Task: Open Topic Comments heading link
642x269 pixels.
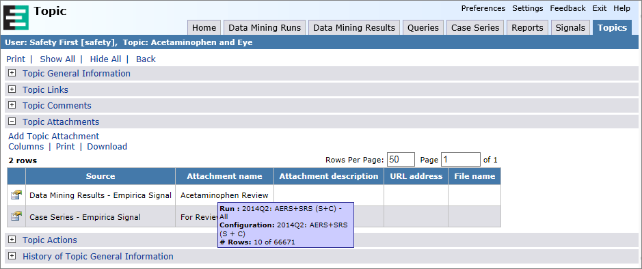Action: [57, 105]
